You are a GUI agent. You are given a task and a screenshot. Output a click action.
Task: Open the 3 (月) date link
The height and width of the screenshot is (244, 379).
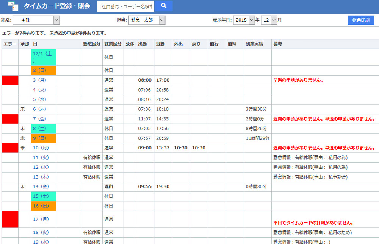39,80
